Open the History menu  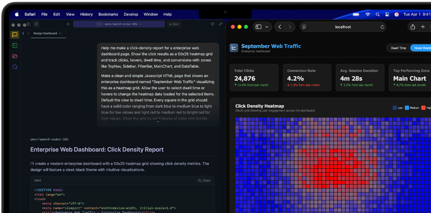coord(86,14)
